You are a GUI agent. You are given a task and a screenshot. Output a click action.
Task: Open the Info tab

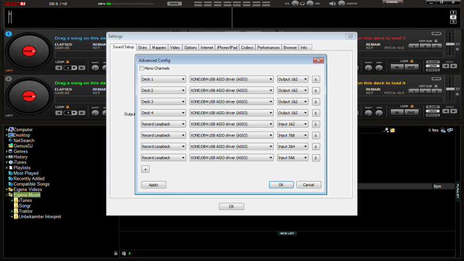click(x=304, y=48)
